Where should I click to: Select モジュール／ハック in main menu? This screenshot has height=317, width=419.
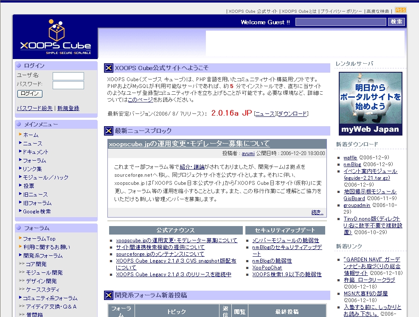point(46,178)
